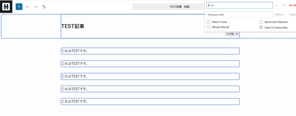Open the document overview list icon
Viewport: 296px width, 116px height.
(x=44, y=7)
